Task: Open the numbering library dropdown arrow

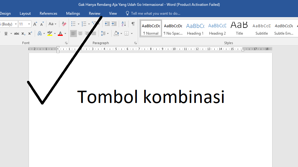Action: coord(89,24)
